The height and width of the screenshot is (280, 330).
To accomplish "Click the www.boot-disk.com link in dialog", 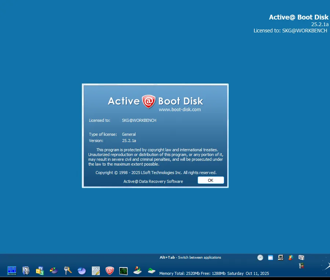I will click(180, 110).
